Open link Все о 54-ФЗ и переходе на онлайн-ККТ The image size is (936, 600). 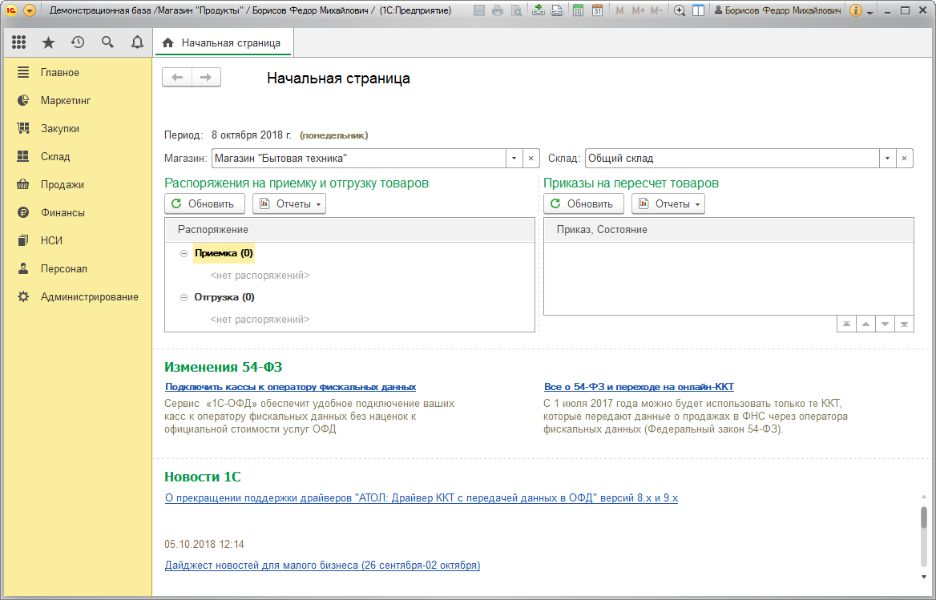(639, 387)
